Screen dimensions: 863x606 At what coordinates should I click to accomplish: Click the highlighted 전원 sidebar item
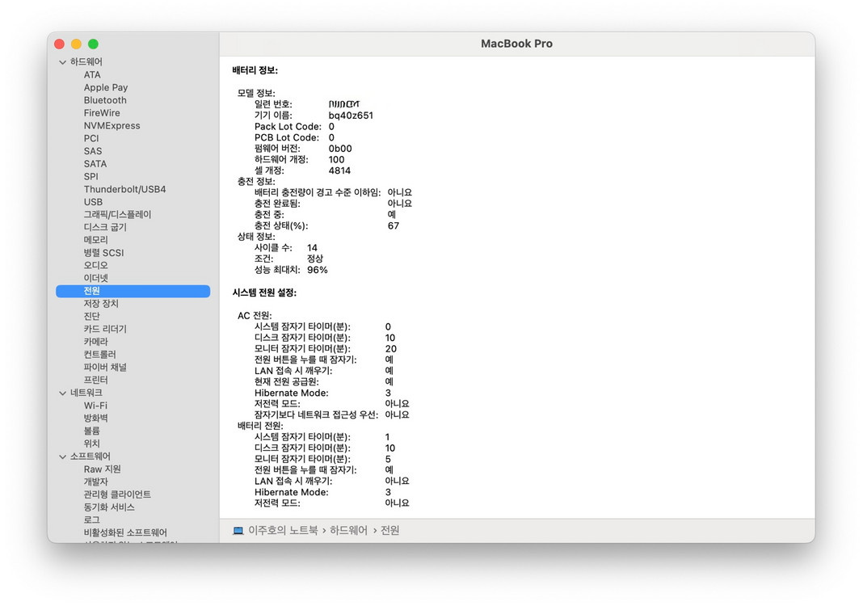click(133, 291)
